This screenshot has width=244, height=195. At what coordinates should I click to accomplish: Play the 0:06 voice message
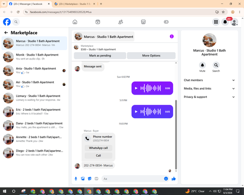pos(136,88)
